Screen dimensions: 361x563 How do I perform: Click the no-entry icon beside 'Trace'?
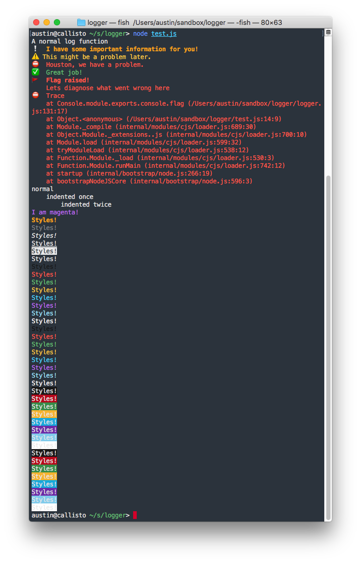(35, 95)
